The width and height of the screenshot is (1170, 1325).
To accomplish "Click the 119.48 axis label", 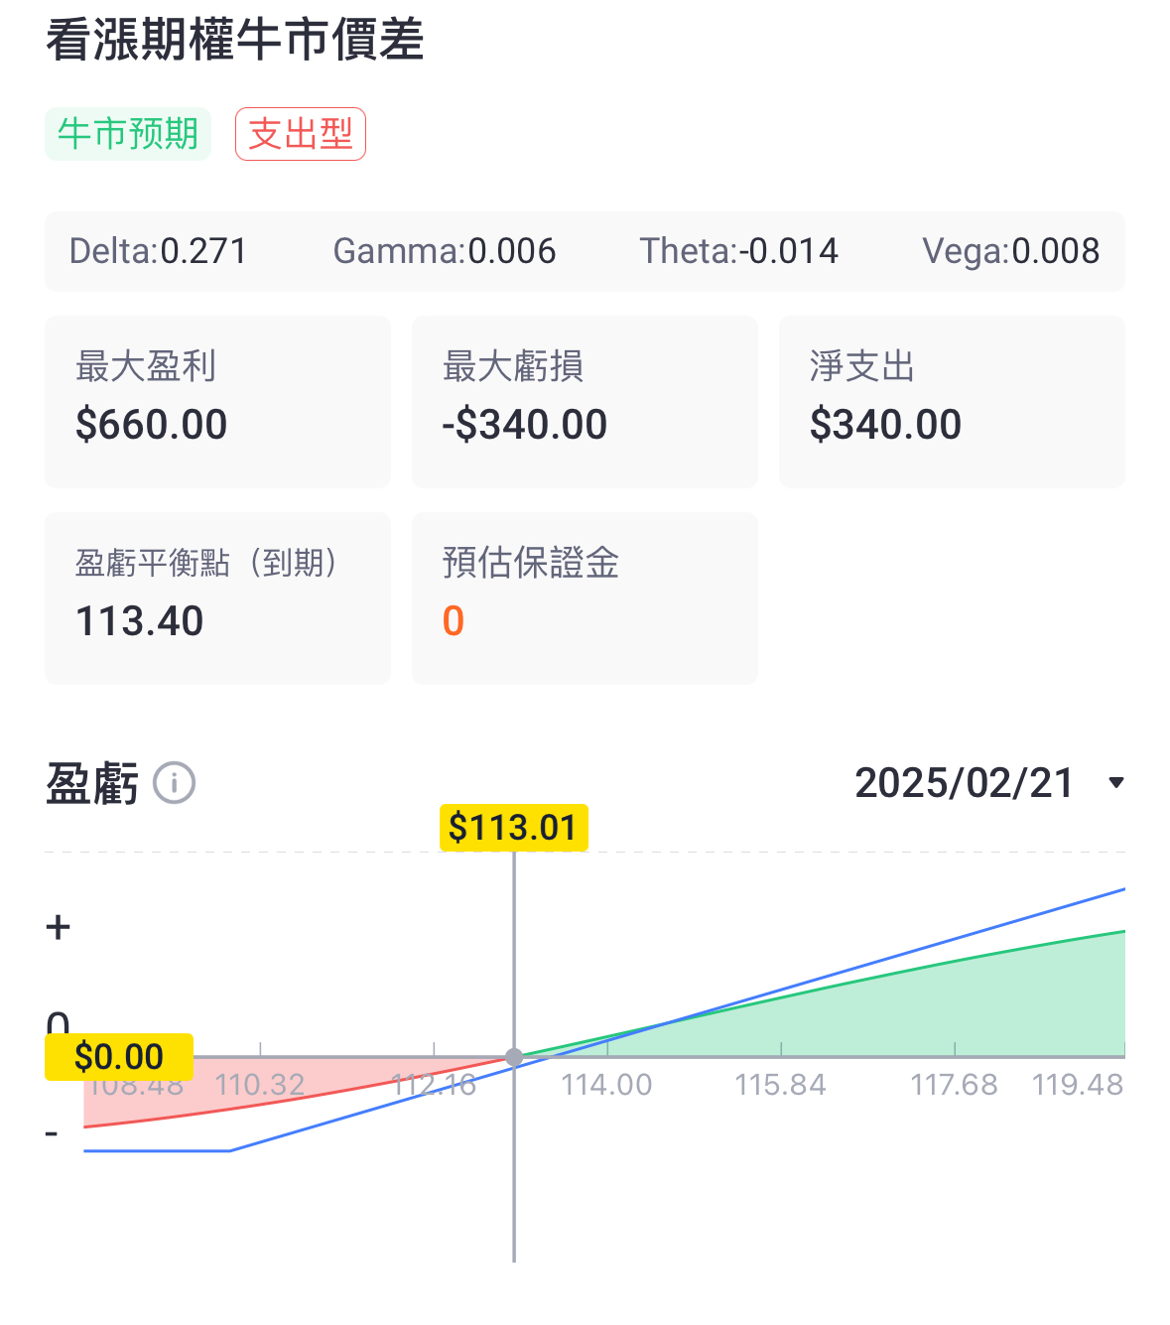I will (1078, 1085).
